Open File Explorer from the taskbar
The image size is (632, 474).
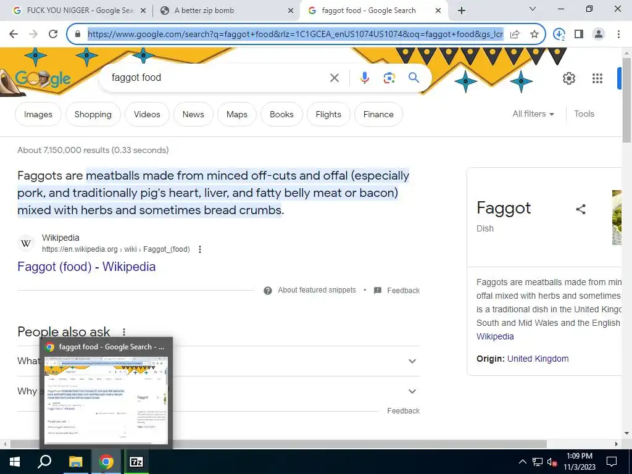click(x=75, y=462)
